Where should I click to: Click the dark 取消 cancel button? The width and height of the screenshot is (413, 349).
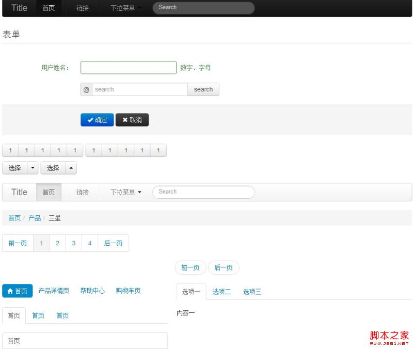pos(132,120)
